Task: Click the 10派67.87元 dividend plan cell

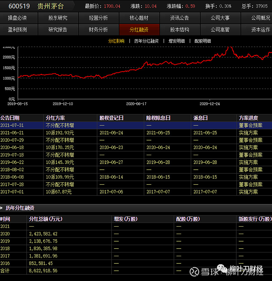Action: coord(59,192)
